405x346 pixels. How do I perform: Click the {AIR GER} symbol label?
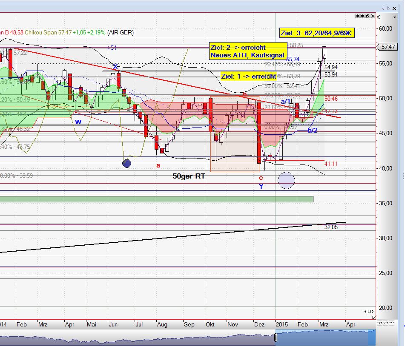(x=120, y=32)
